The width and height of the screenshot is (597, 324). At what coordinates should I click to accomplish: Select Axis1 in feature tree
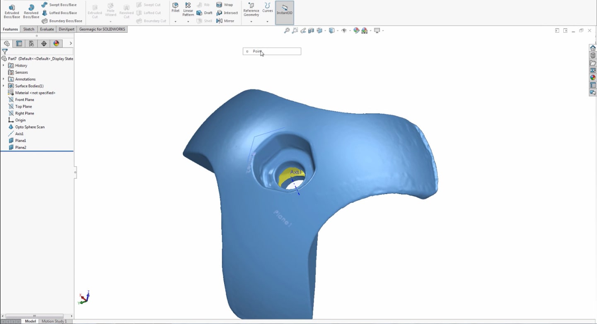[x=16, y=134]
